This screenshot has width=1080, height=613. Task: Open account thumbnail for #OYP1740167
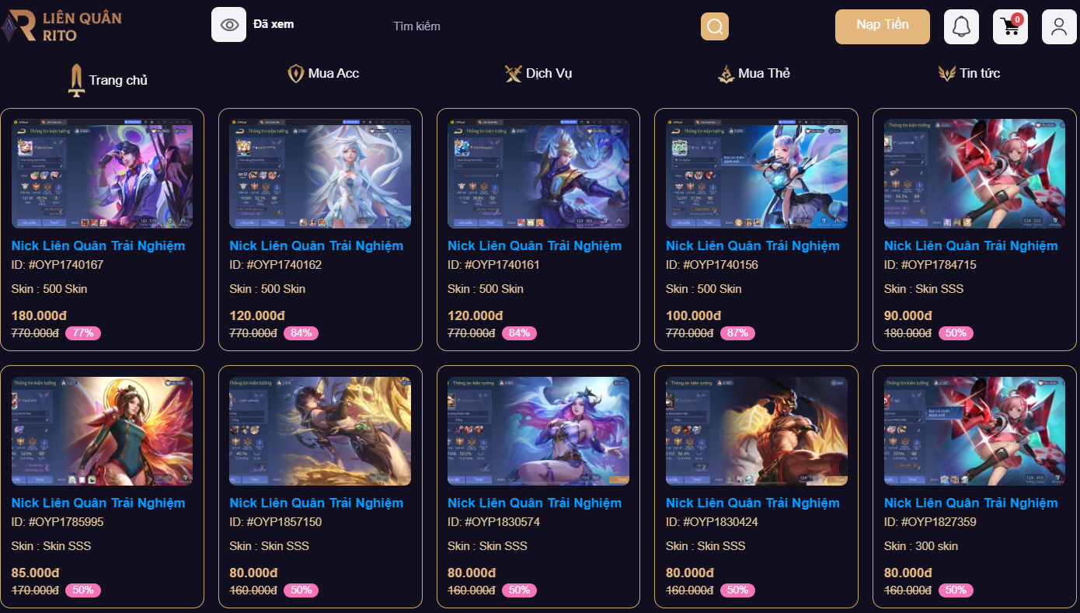103,173
